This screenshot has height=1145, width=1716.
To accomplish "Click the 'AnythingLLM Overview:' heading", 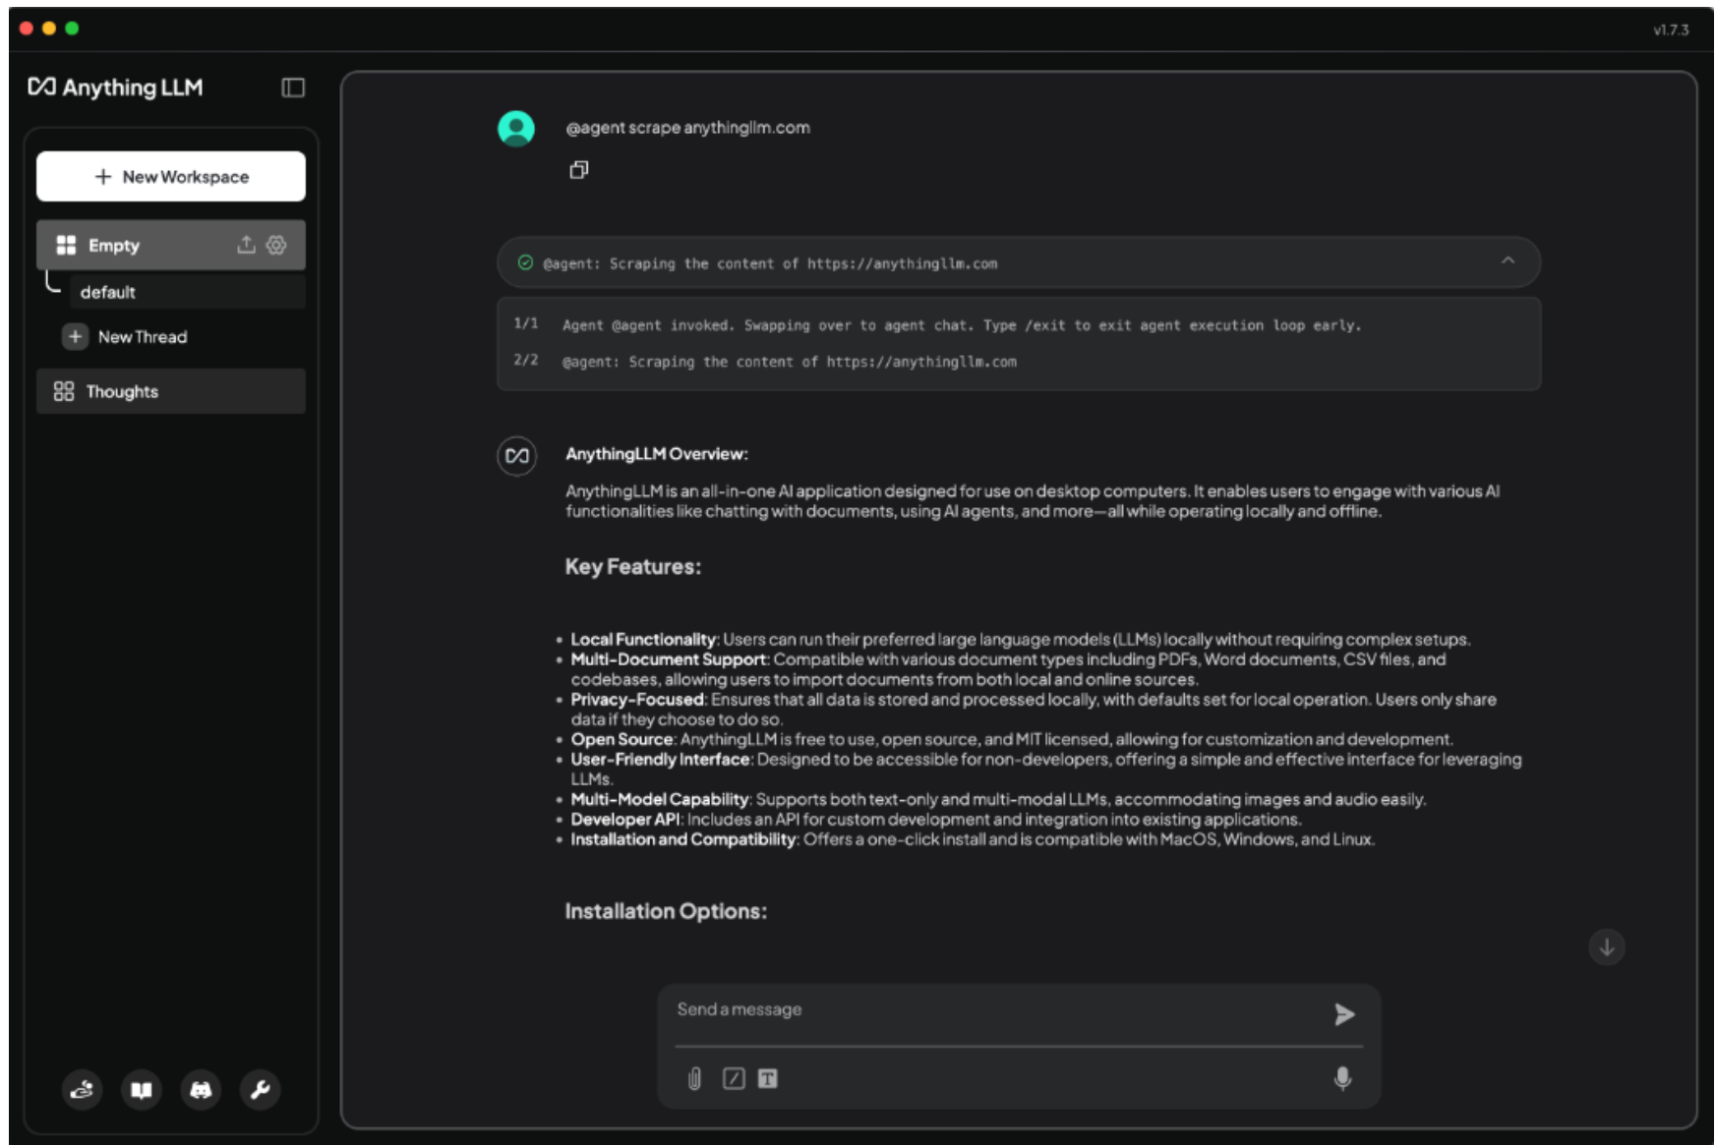I will click(657, 454).
